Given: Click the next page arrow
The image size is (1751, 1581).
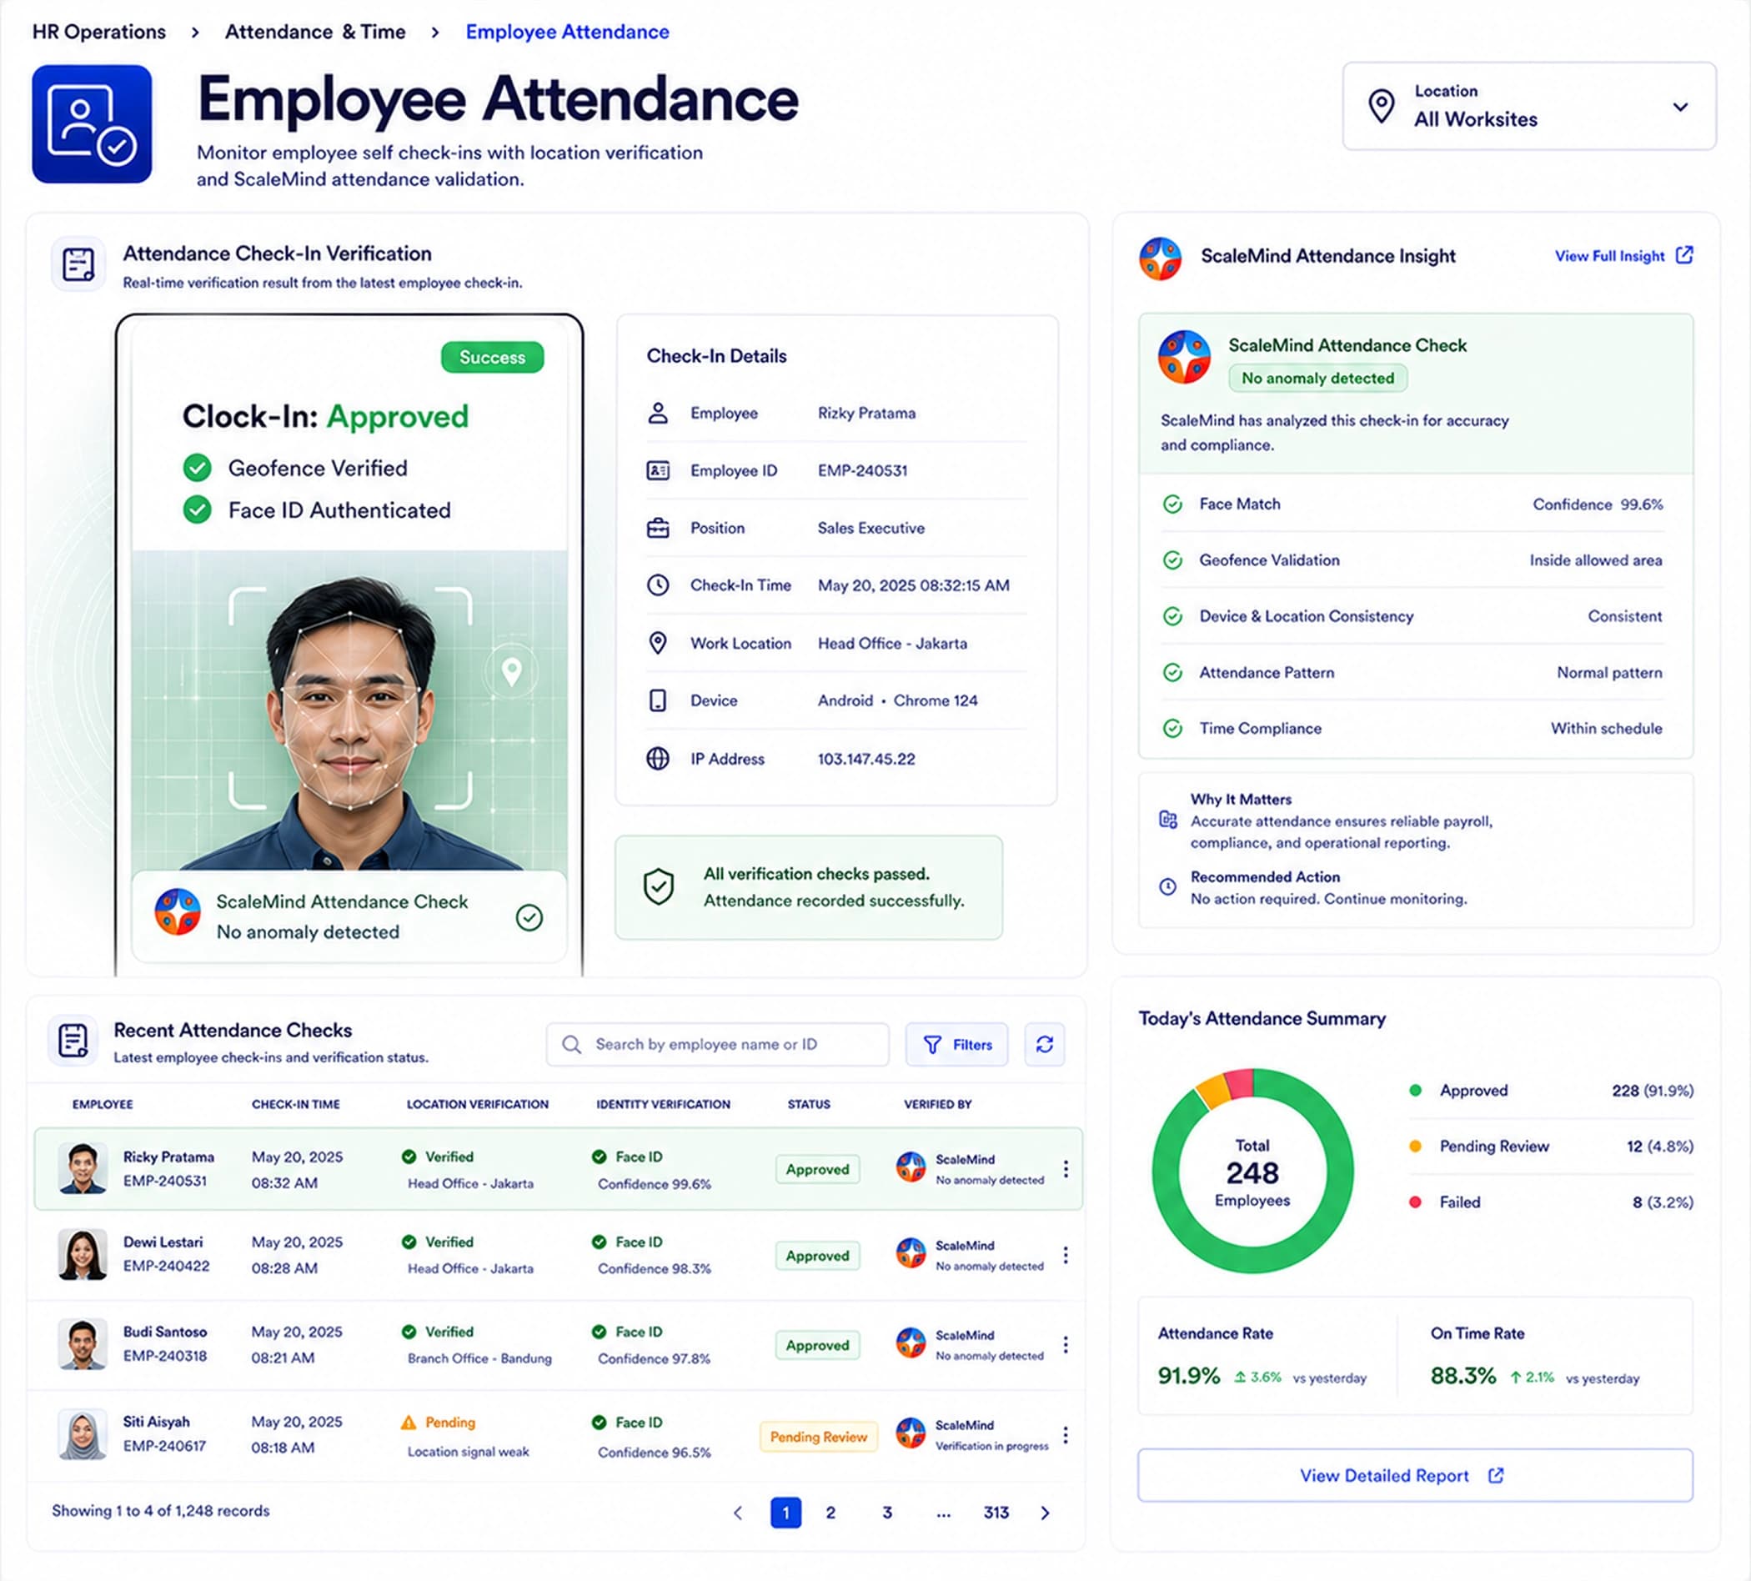Looking at the screenshot, I should 1045,1513.
